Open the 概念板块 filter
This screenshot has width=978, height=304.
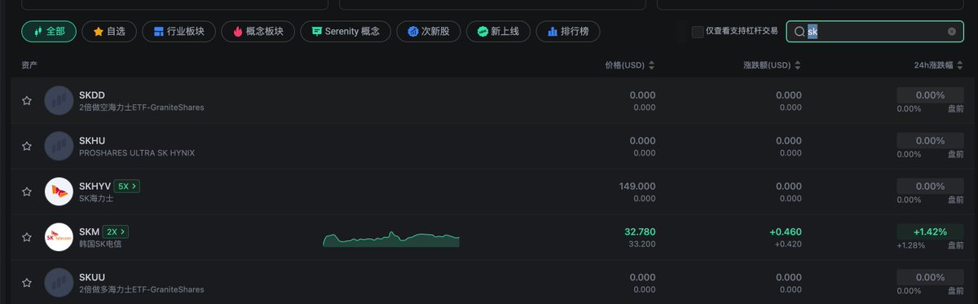point(258,32)
